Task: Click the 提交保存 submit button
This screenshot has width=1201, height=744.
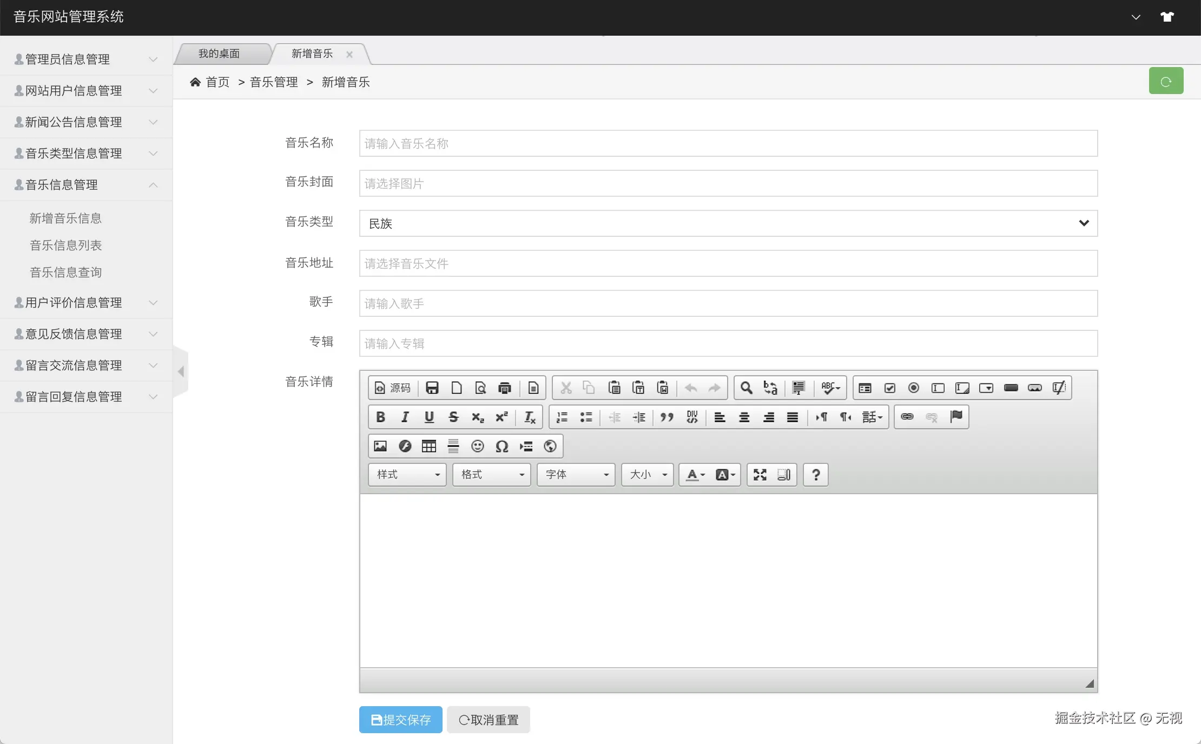Action: click(400, 720)
